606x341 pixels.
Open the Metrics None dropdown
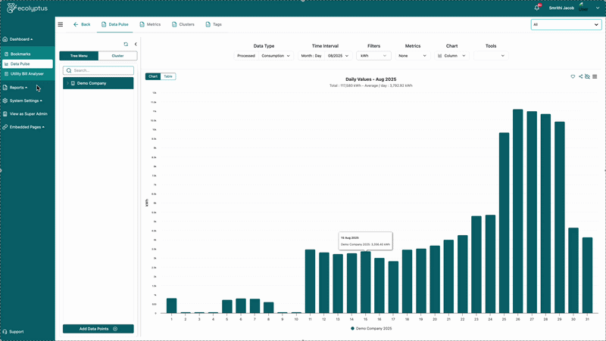coord(413,56)
